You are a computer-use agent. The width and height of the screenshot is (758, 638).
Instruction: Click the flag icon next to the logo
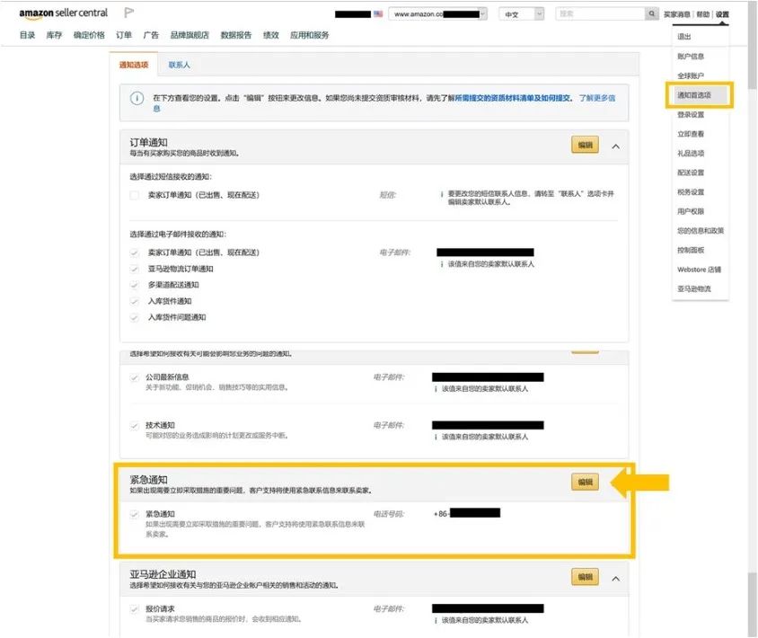coord(127,12)
